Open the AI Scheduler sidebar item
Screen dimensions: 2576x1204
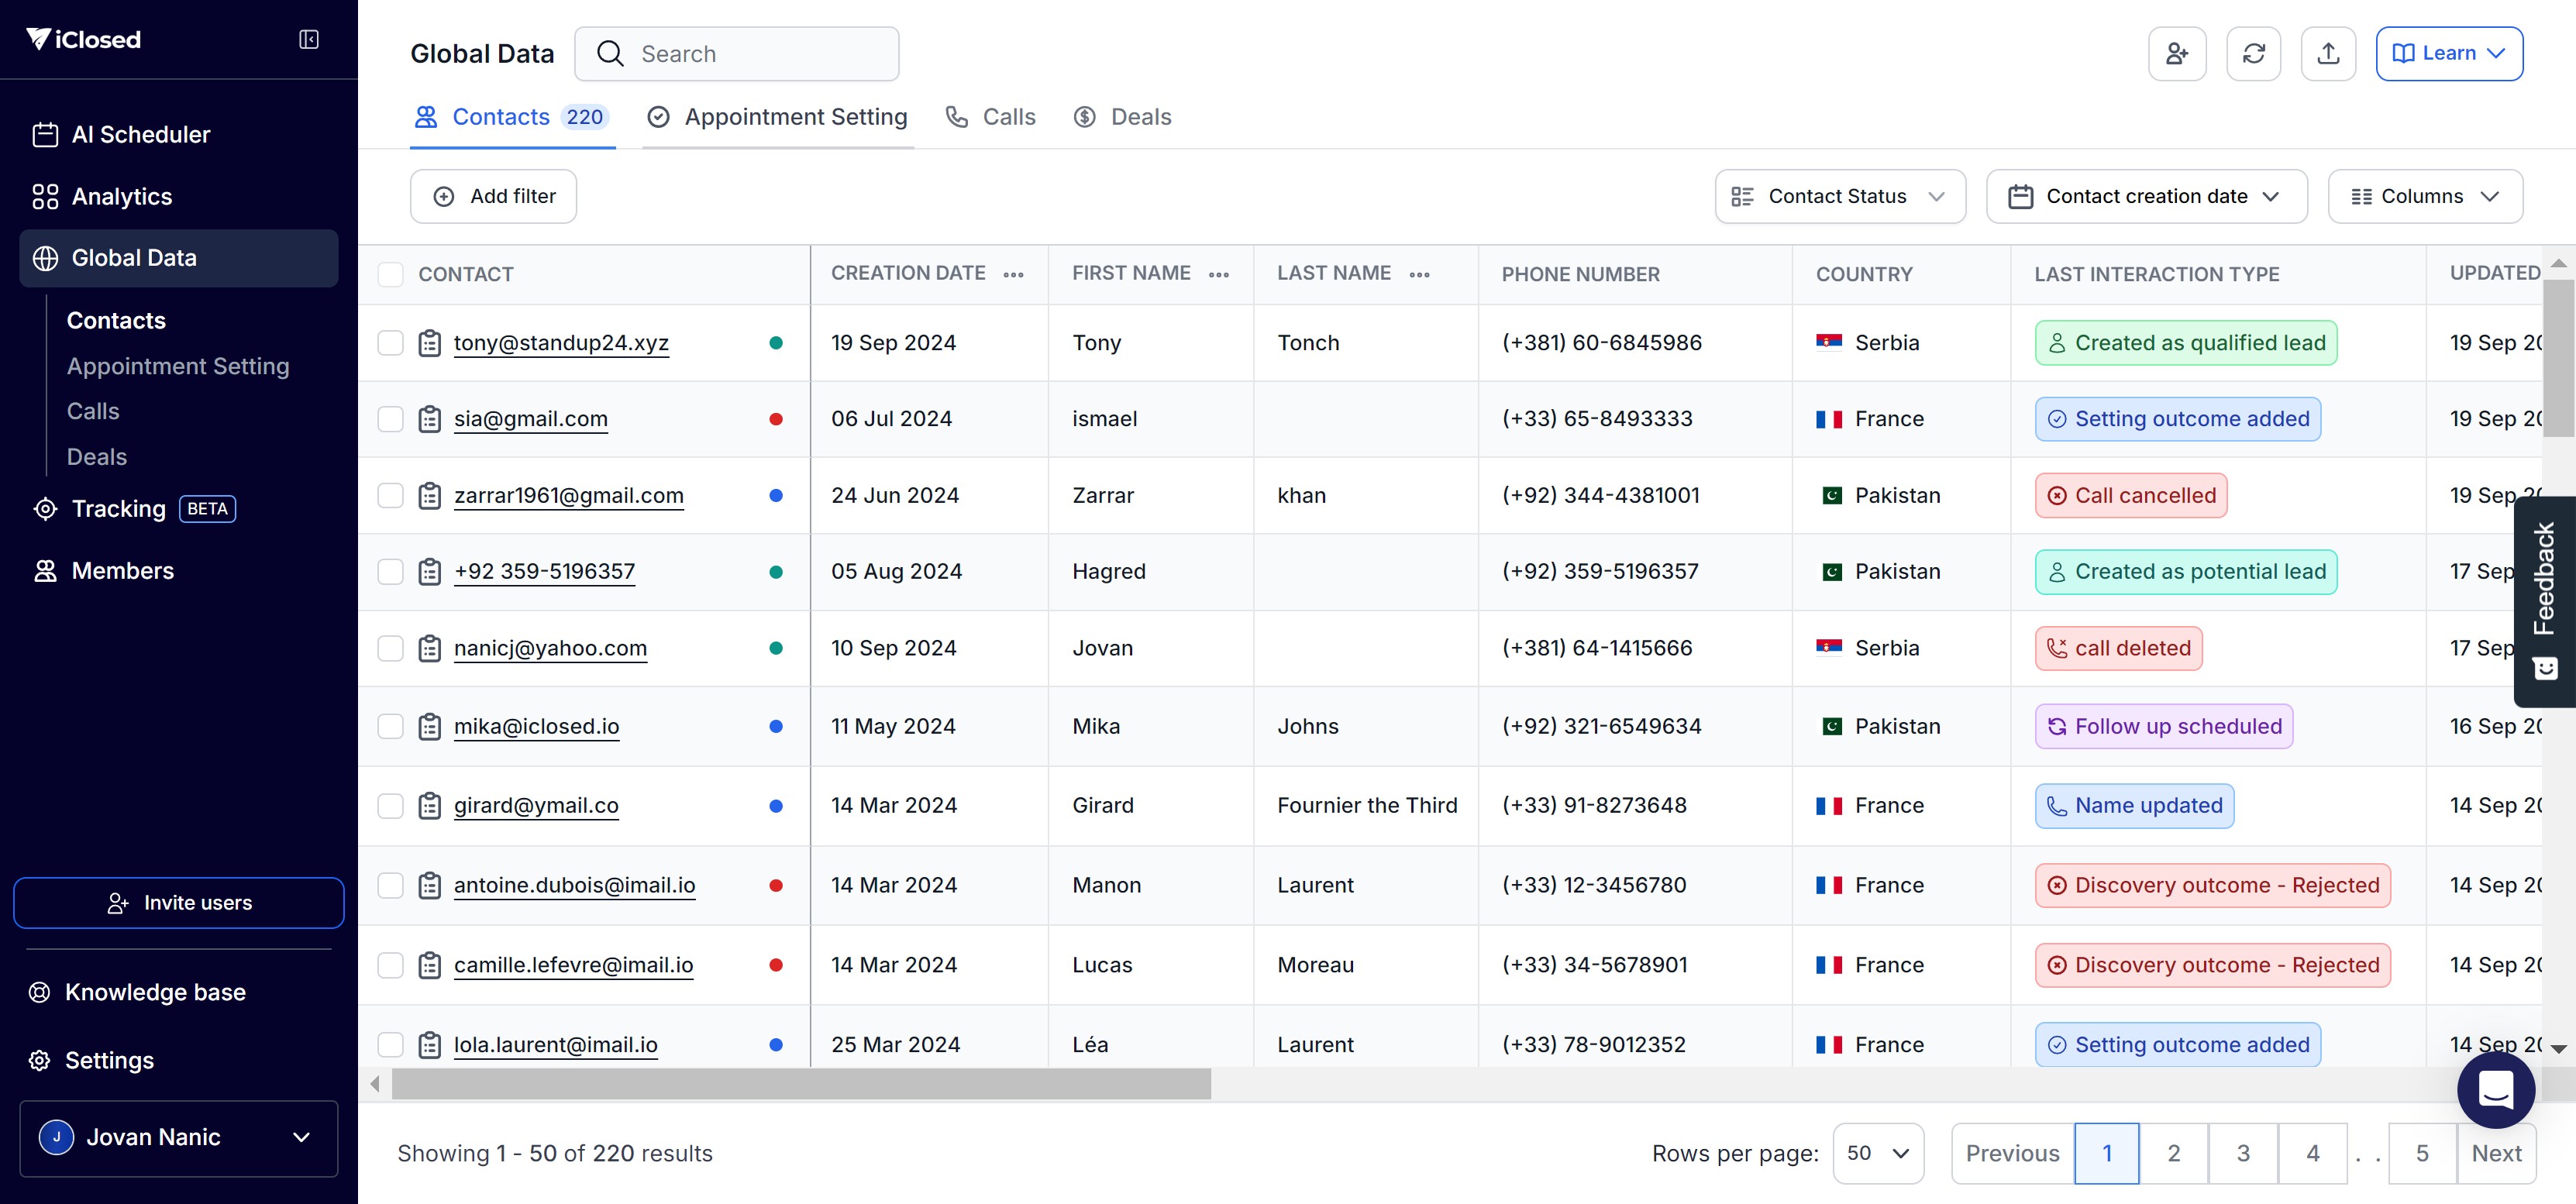coord(140,135)
